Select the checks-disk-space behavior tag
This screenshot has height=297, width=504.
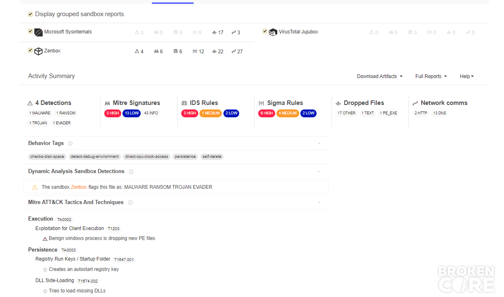[x=47, y=157]
